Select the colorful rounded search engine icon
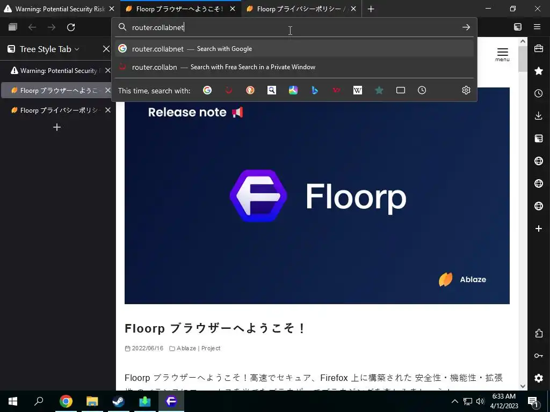550x412 pixels. tap(293, 90)
